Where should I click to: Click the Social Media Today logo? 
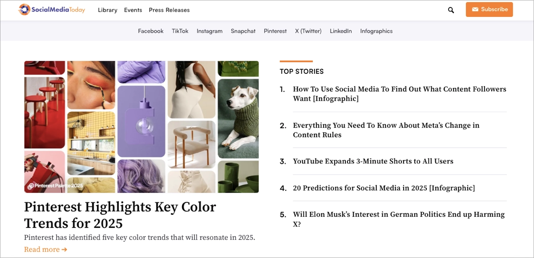[x=51, y=9]
